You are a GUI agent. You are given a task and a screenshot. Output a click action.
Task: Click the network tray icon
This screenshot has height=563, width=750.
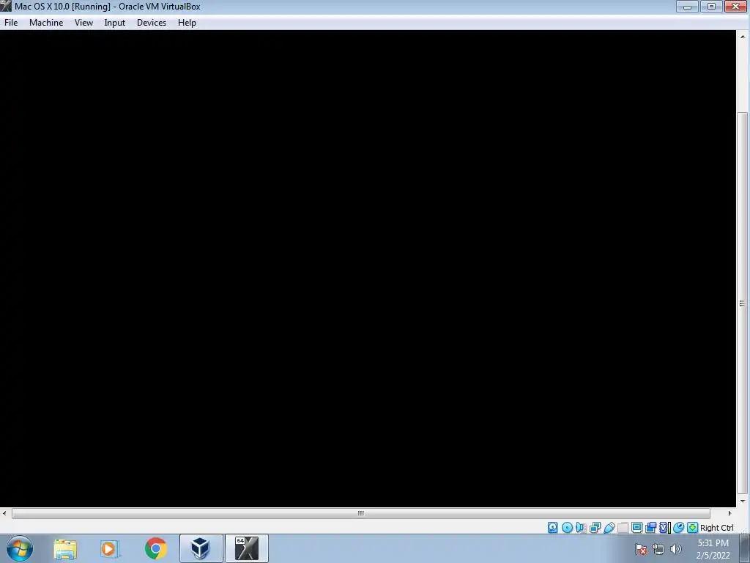tap(658, 550)
